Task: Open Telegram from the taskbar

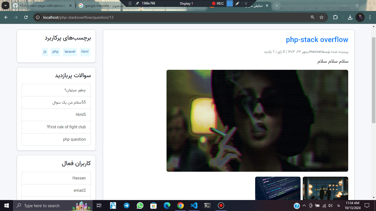Action: (127, 206)
